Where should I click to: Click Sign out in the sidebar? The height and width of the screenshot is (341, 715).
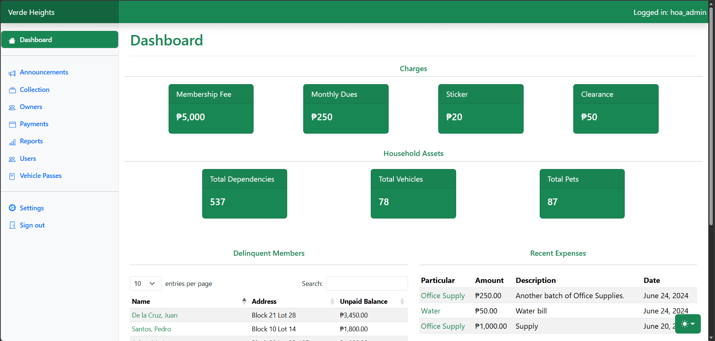[32, 225]
